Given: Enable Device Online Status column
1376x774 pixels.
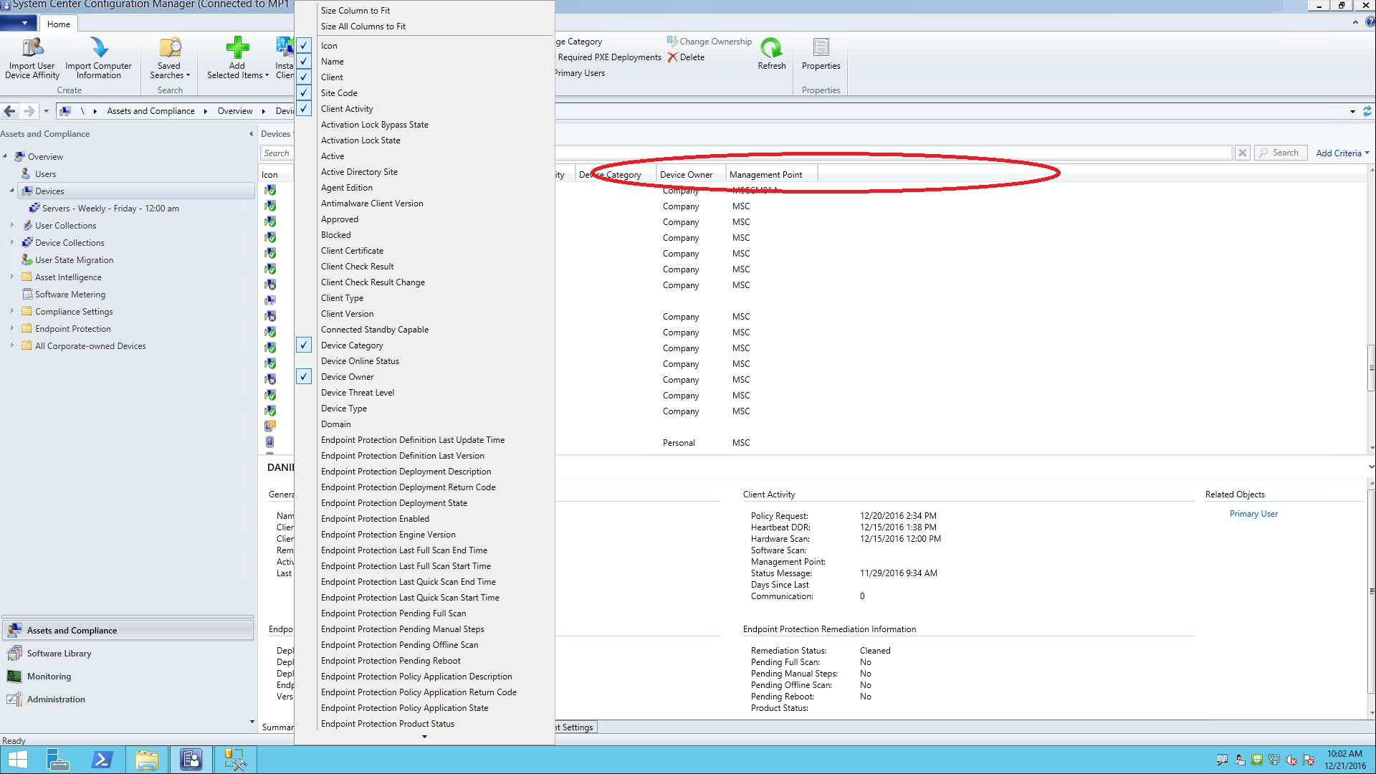Looking at the screenshot, I should (360, 361).
